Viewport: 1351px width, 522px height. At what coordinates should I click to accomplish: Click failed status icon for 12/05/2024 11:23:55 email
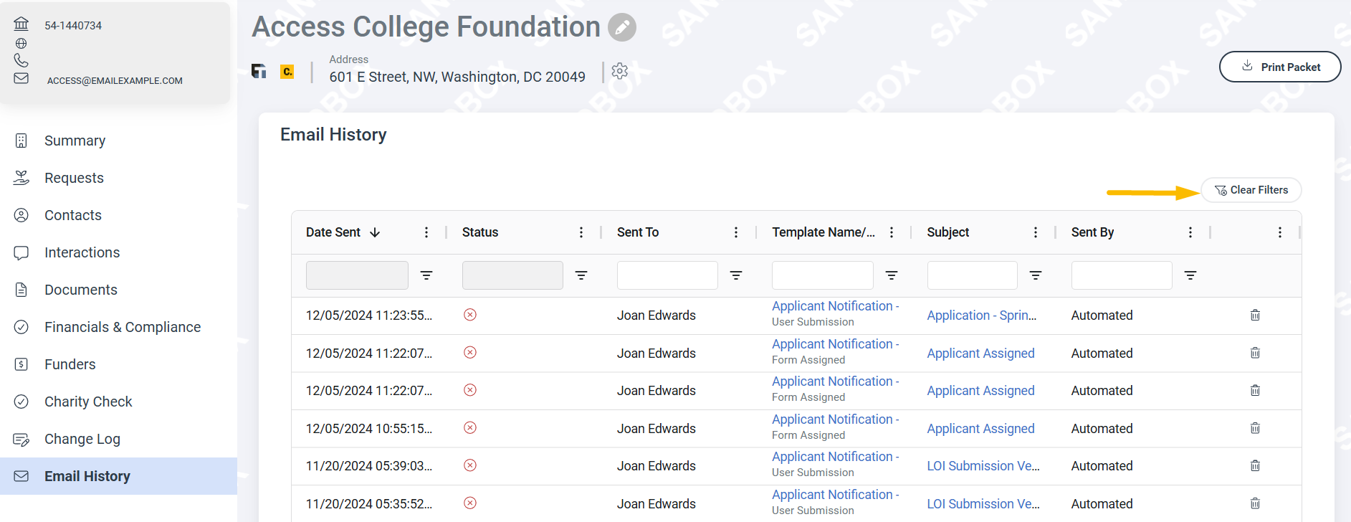tap(470, 315)
